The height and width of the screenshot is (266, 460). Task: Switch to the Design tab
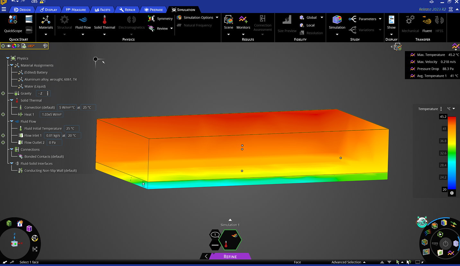[22, 10]
